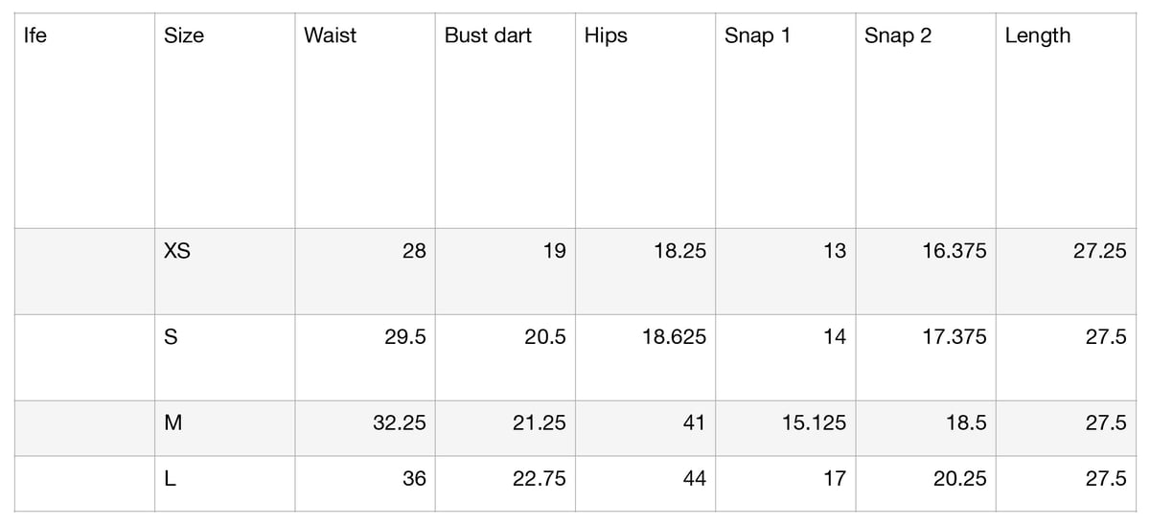Select the Ife header cell
Image resolution: width=1150 pixels, height=525 pixels.
84,121
